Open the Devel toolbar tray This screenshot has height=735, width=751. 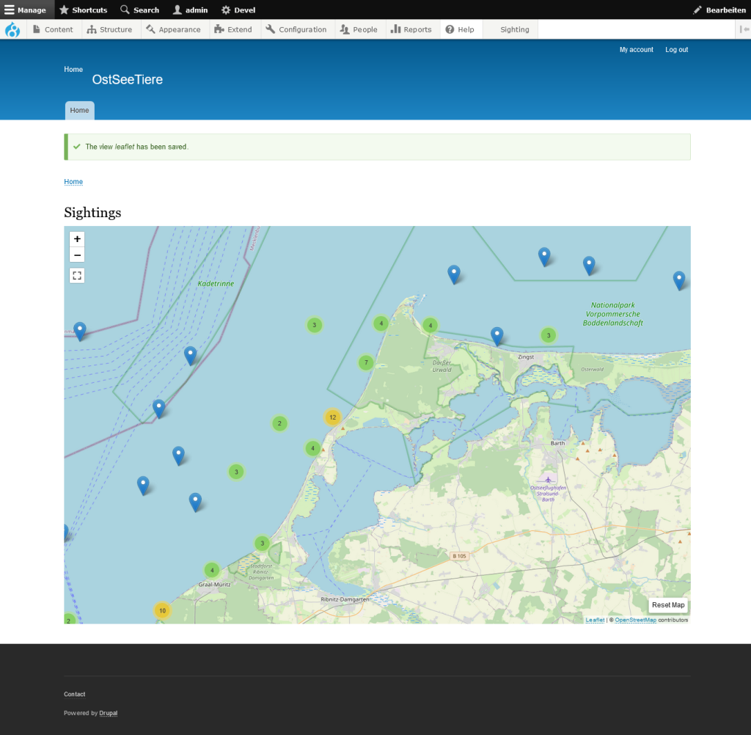click(x=238, y=10)
